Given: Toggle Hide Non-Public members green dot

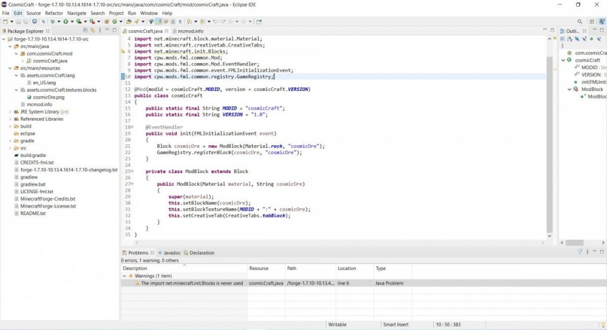Looking at the screenshot, I should [591, 39].
